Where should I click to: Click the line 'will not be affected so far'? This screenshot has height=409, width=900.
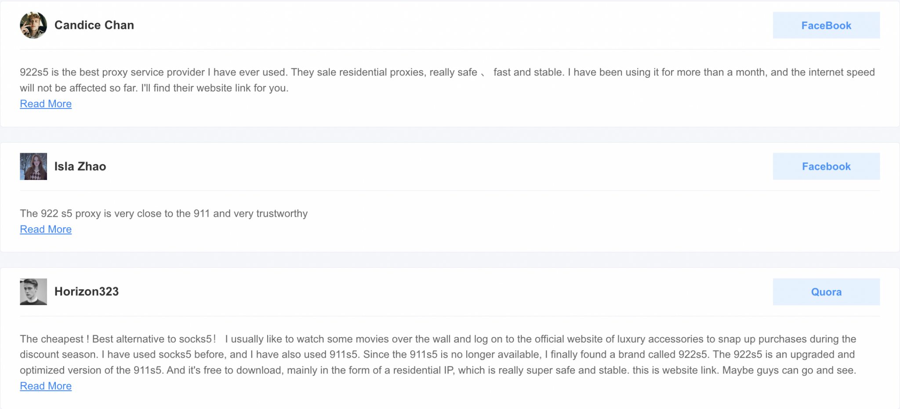click(x=154, y=88)
